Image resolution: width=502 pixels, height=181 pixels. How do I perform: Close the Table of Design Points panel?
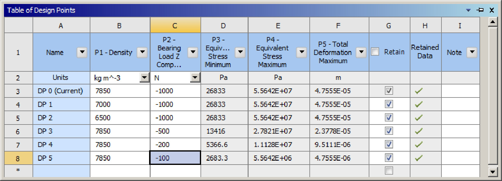pos(492,10)
